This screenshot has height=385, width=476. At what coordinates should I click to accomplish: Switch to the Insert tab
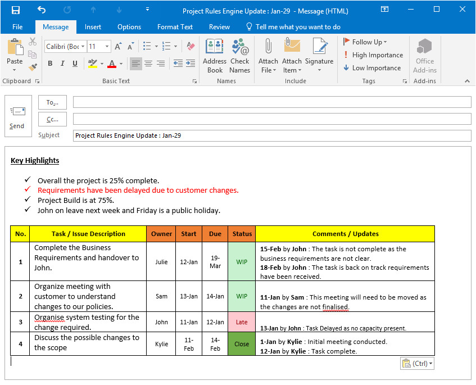click(x=93, y=27)
